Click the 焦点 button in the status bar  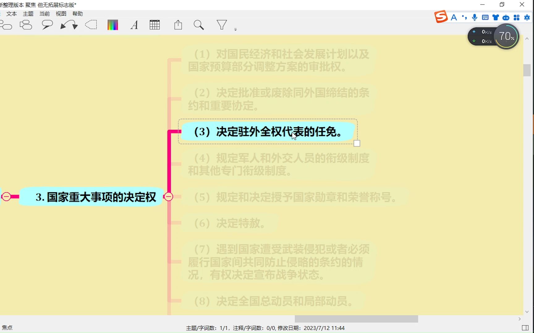coord(8,327)
